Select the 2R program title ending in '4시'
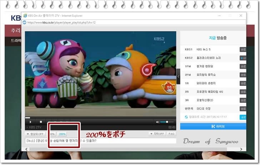 210,92
